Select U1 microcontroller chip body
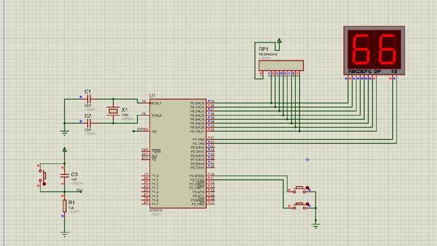The height and width of the screenshot is (246, 437). 178,153
